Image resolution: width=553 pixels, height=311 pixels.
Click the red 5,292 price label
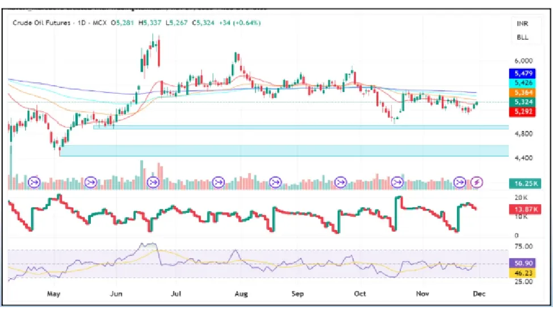(x=523, y=112)
